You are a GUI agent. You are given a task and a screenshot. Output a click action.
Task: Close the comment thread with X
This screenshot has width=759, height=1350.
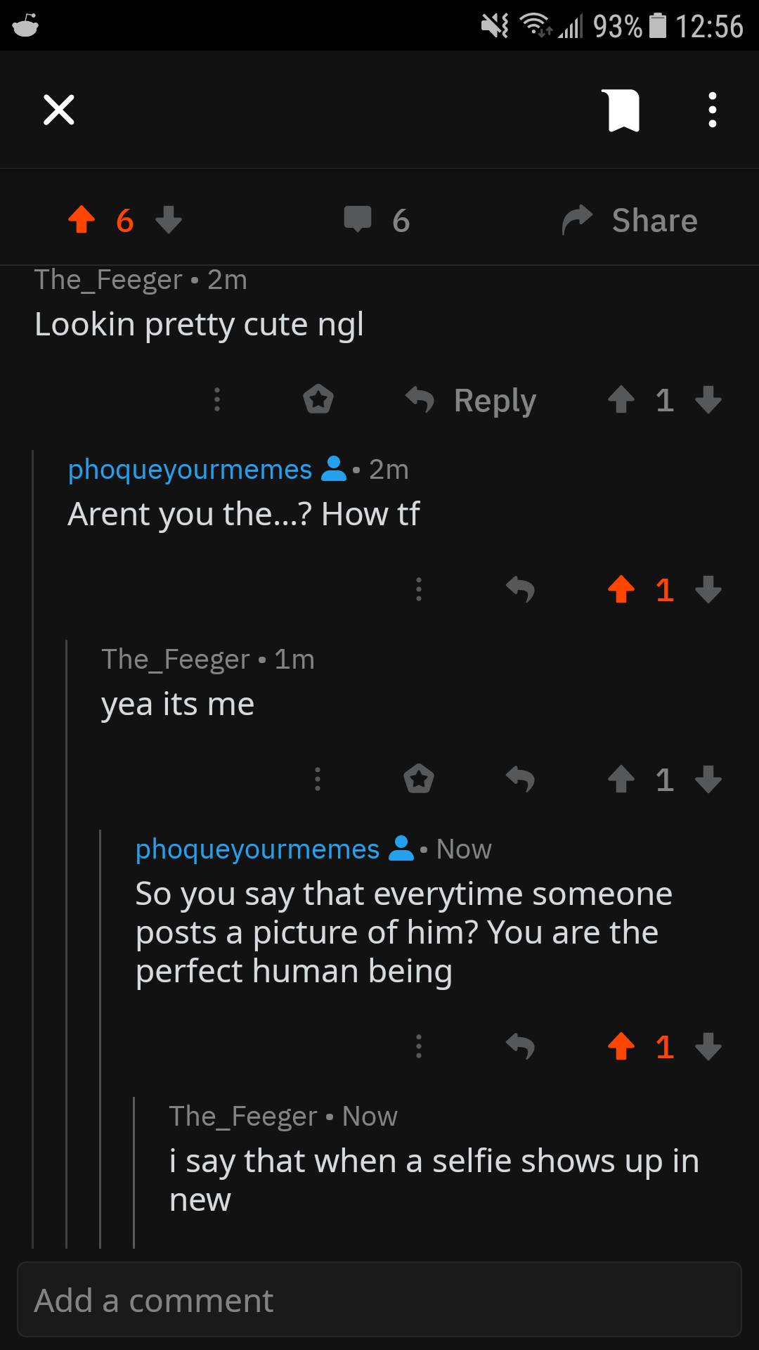tap(59, 110)
